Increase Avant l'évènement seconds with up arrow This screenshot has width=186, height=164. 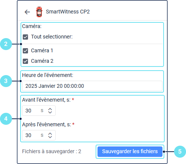click(50, 109)
